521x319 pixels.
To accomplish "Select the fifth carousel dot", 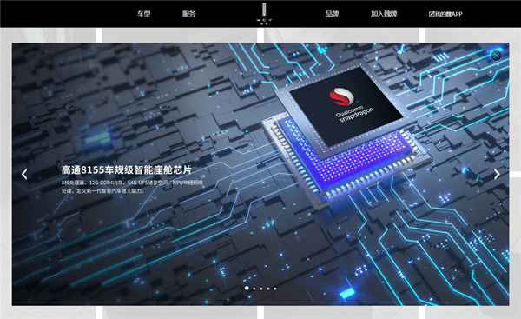I will (275, 289).
